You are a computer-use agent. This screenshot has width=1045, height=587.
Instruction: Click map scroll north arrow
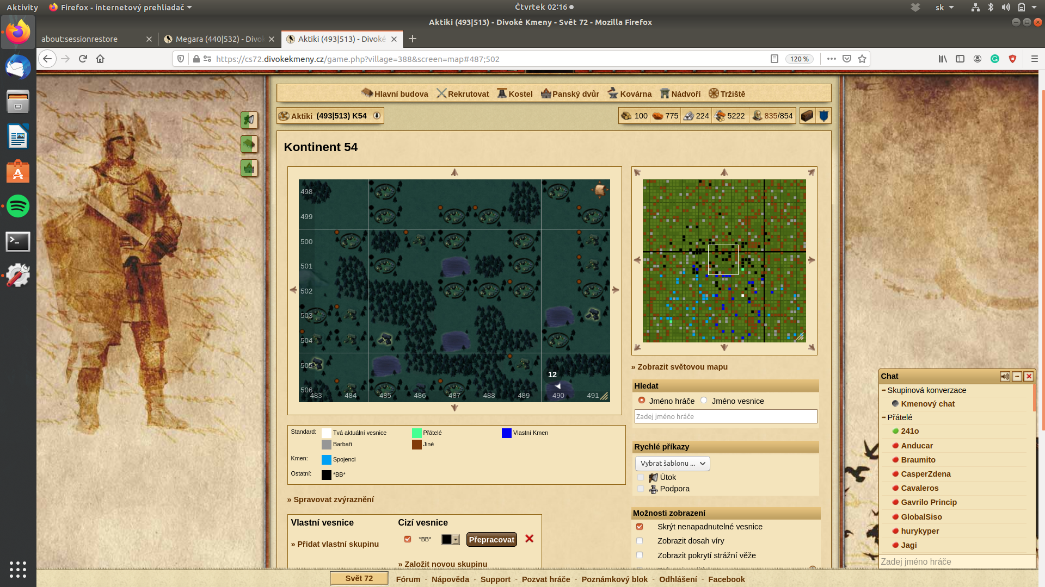tap(454, 172)
